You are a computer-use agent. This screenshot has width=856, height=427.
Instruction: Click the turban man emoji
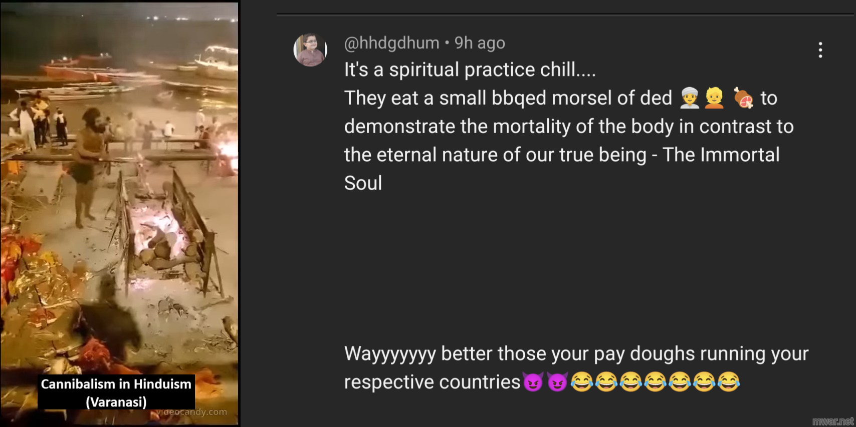(690, 98)
